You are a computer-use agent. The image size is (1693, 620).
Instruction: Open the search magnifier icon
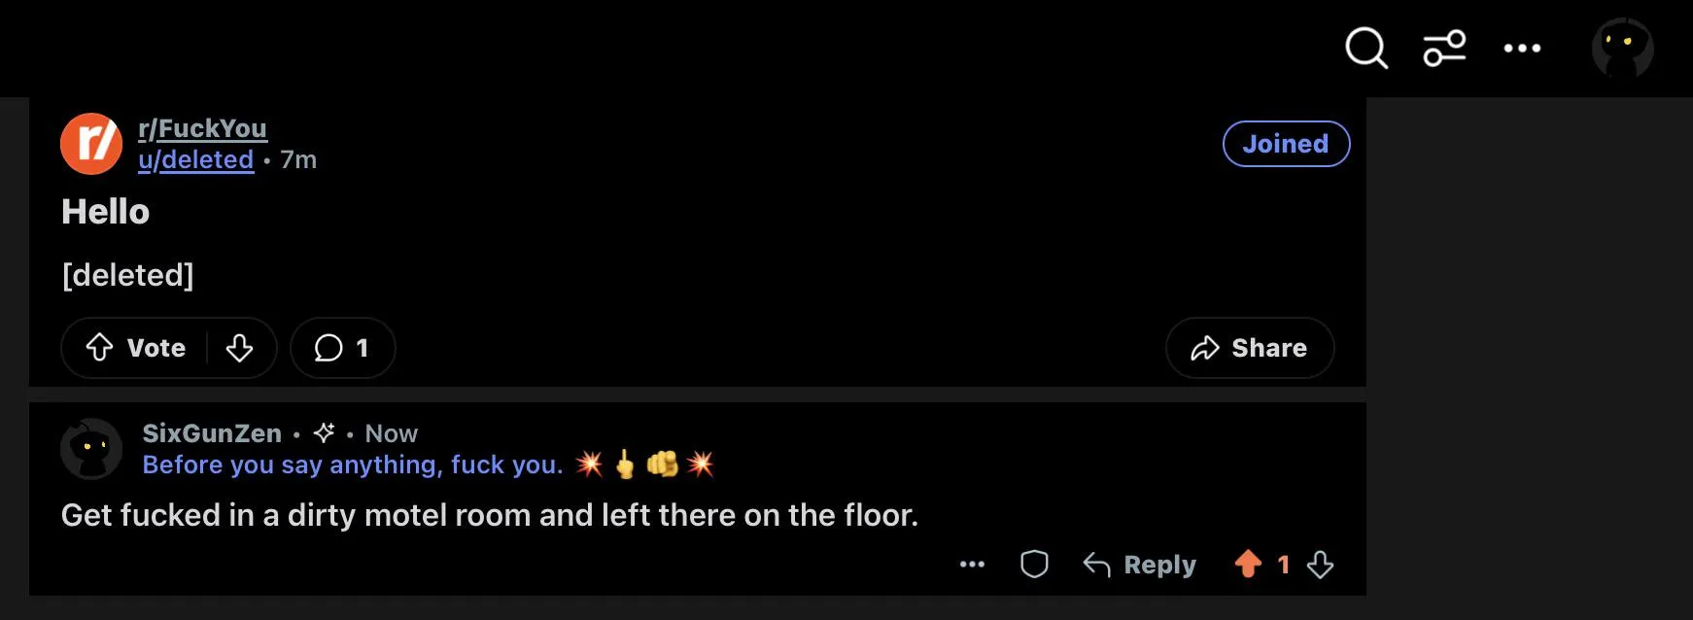tap(1365, 48)
